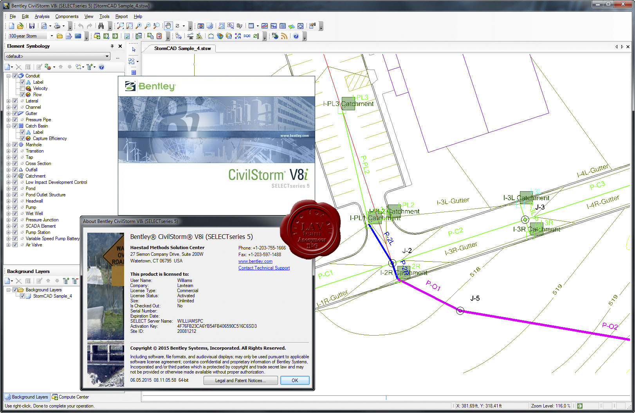Click the Find binoculars icon

pos(101,26)
